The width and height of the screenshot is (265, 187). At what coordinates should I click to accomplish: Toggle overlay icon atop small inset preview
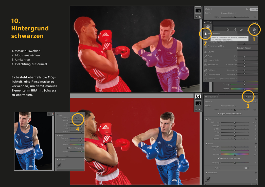click(x=52, y=114)
